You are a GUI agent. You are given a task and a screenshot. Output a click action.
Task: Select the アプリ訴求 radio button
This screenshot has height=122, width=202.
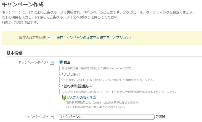pyautogui.click(x=61, y=74)
